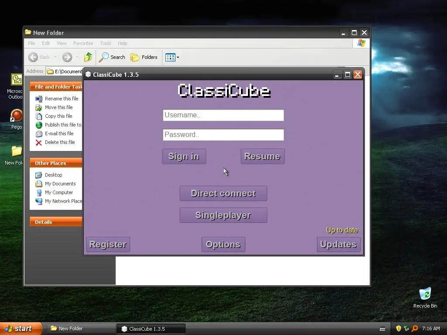Open My Computer in Other Places
The height and width of the screenshot is (335, 447).
(x=54, y=192)
